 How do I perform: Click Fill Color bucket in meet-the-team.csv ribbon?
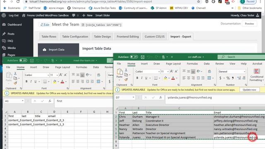pyautogui.click(x=55, y=82)
